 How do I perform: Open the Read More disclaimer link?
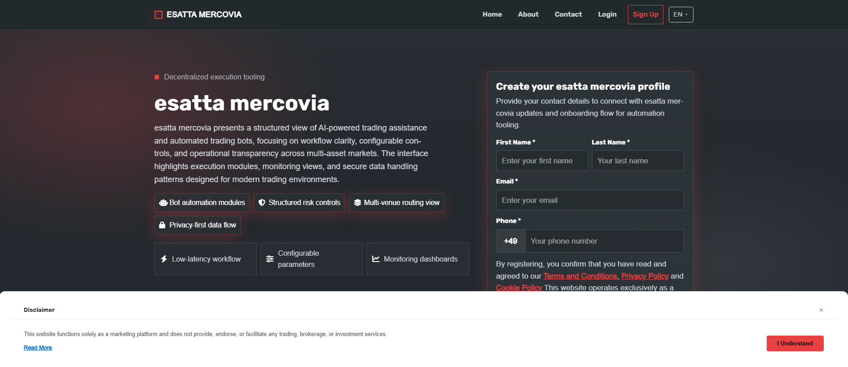[38, 348]
